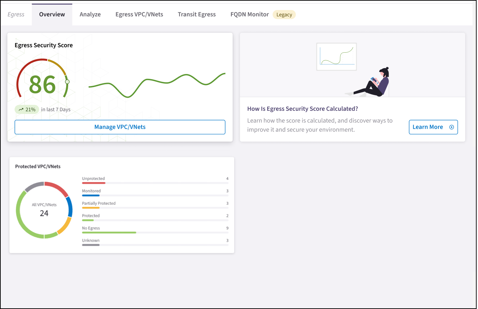478x309 pixels.
Task: Click the Legacy badge next to FQDN Monitor
Action: [x=284, y=14]
